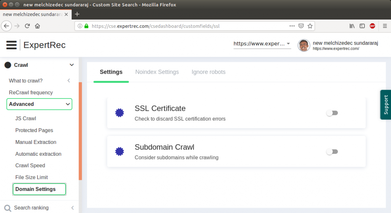Image resolution: width=391 pixels, height=213 pixels.
Task: Open the Adblock Plus extension icon
Action: point(372,26)
